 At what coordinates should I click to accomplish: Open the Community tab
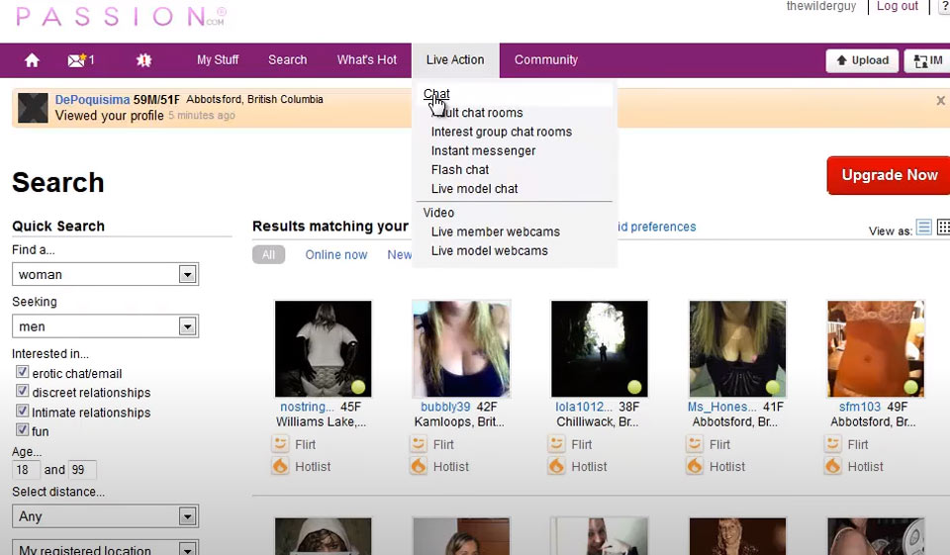tap(545, 60)
